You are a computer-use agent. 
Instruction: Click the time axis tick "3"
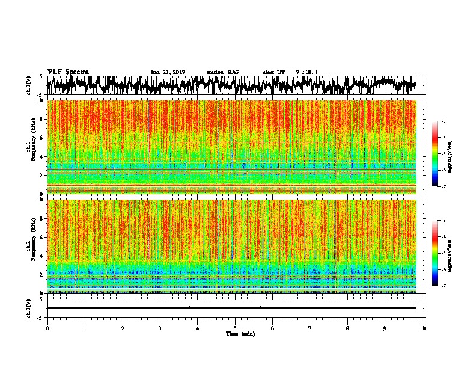coord(160,328)
